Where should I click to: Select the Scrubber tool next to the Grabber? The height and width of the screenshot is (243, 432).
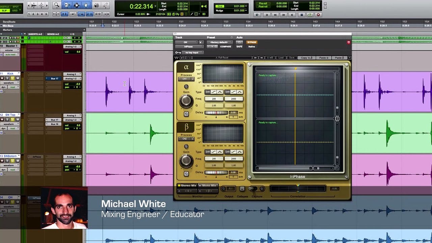pyautogui.click(x=97, y=5)
